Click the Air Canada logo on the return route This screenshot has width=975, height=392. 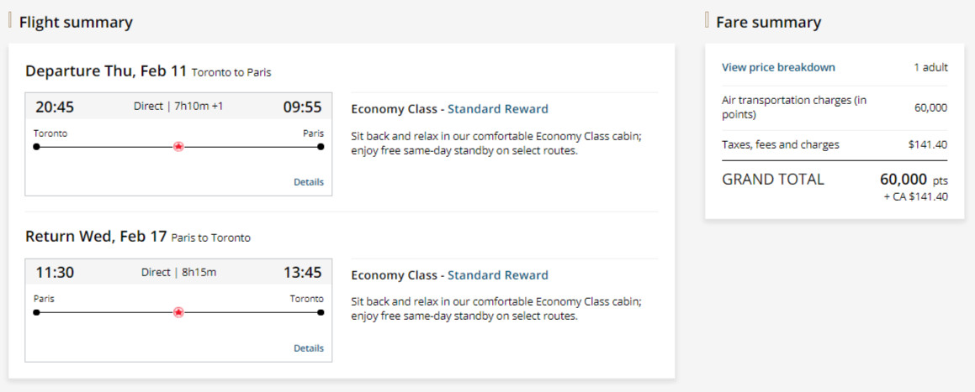(x=178, y=312)
